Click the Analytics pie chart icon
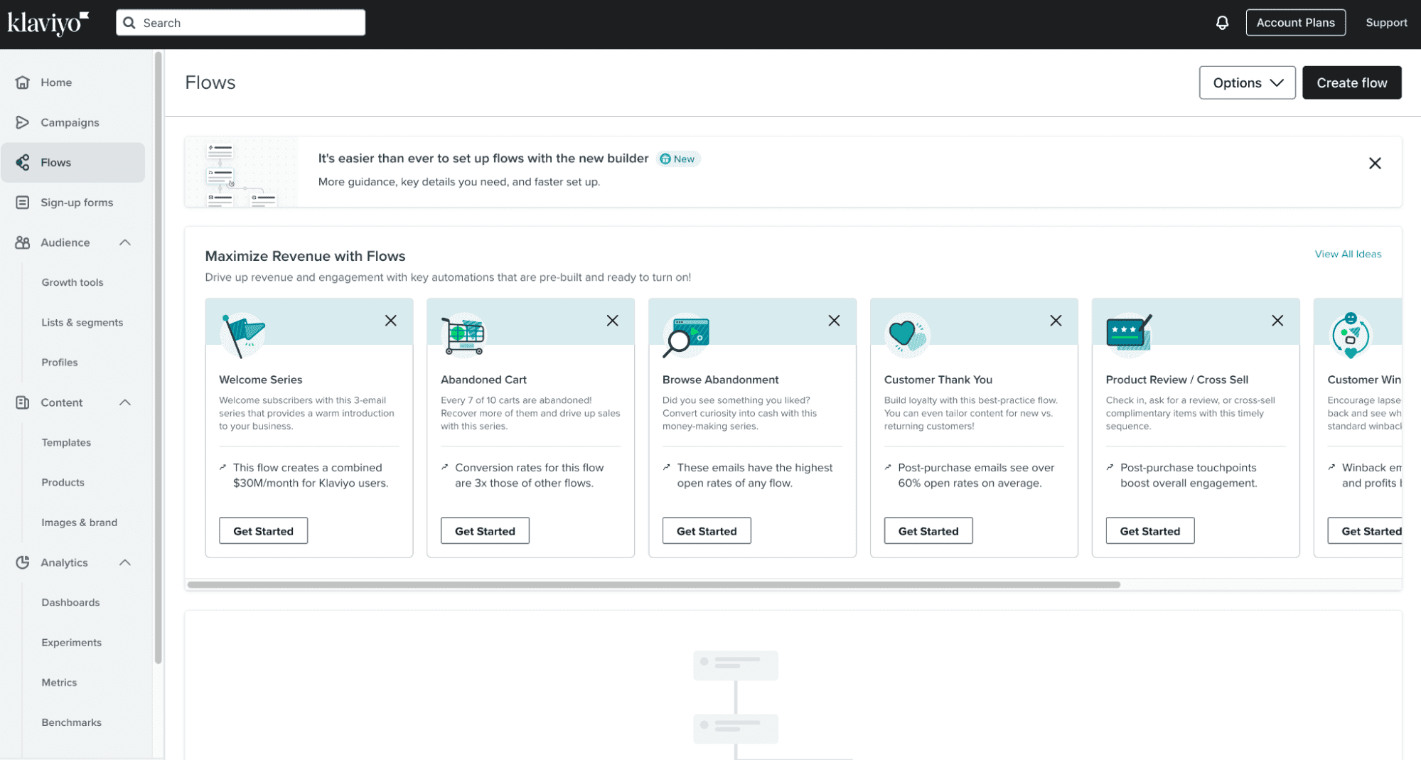The image size is (1421, 760). pyautogui.click(x=23, y=562)
